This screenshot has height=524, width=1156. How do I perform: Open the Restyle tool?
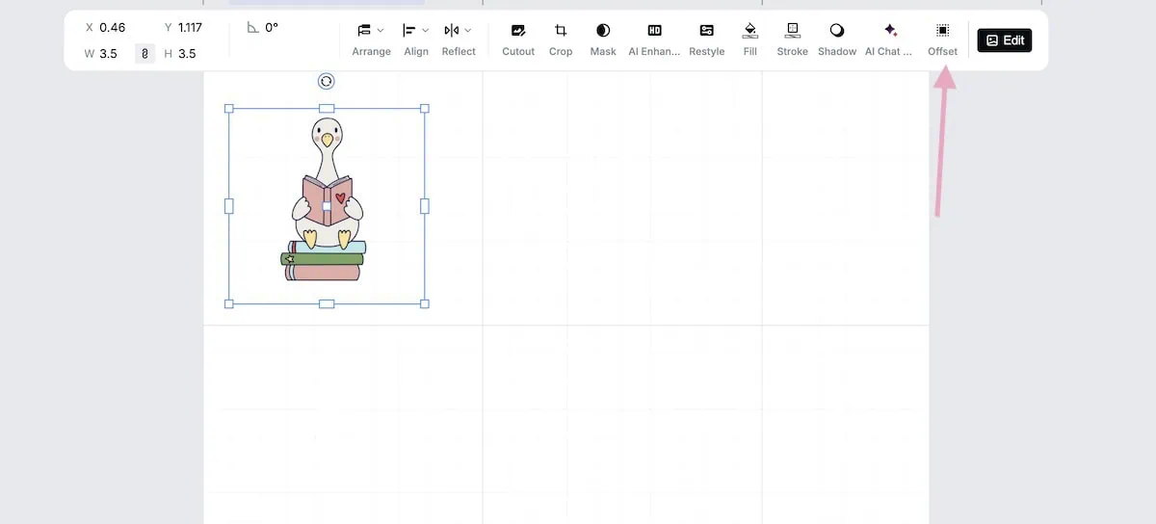pos(707,39)
